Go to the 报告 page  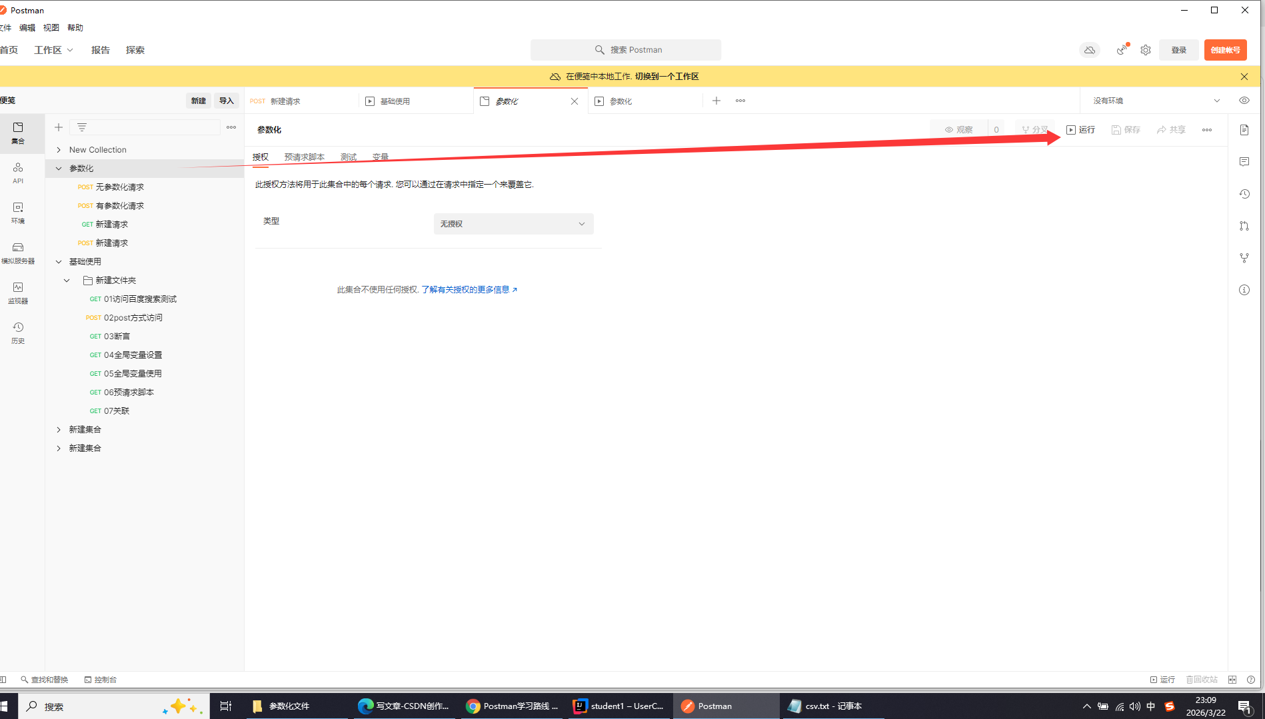tap(101, 50)
